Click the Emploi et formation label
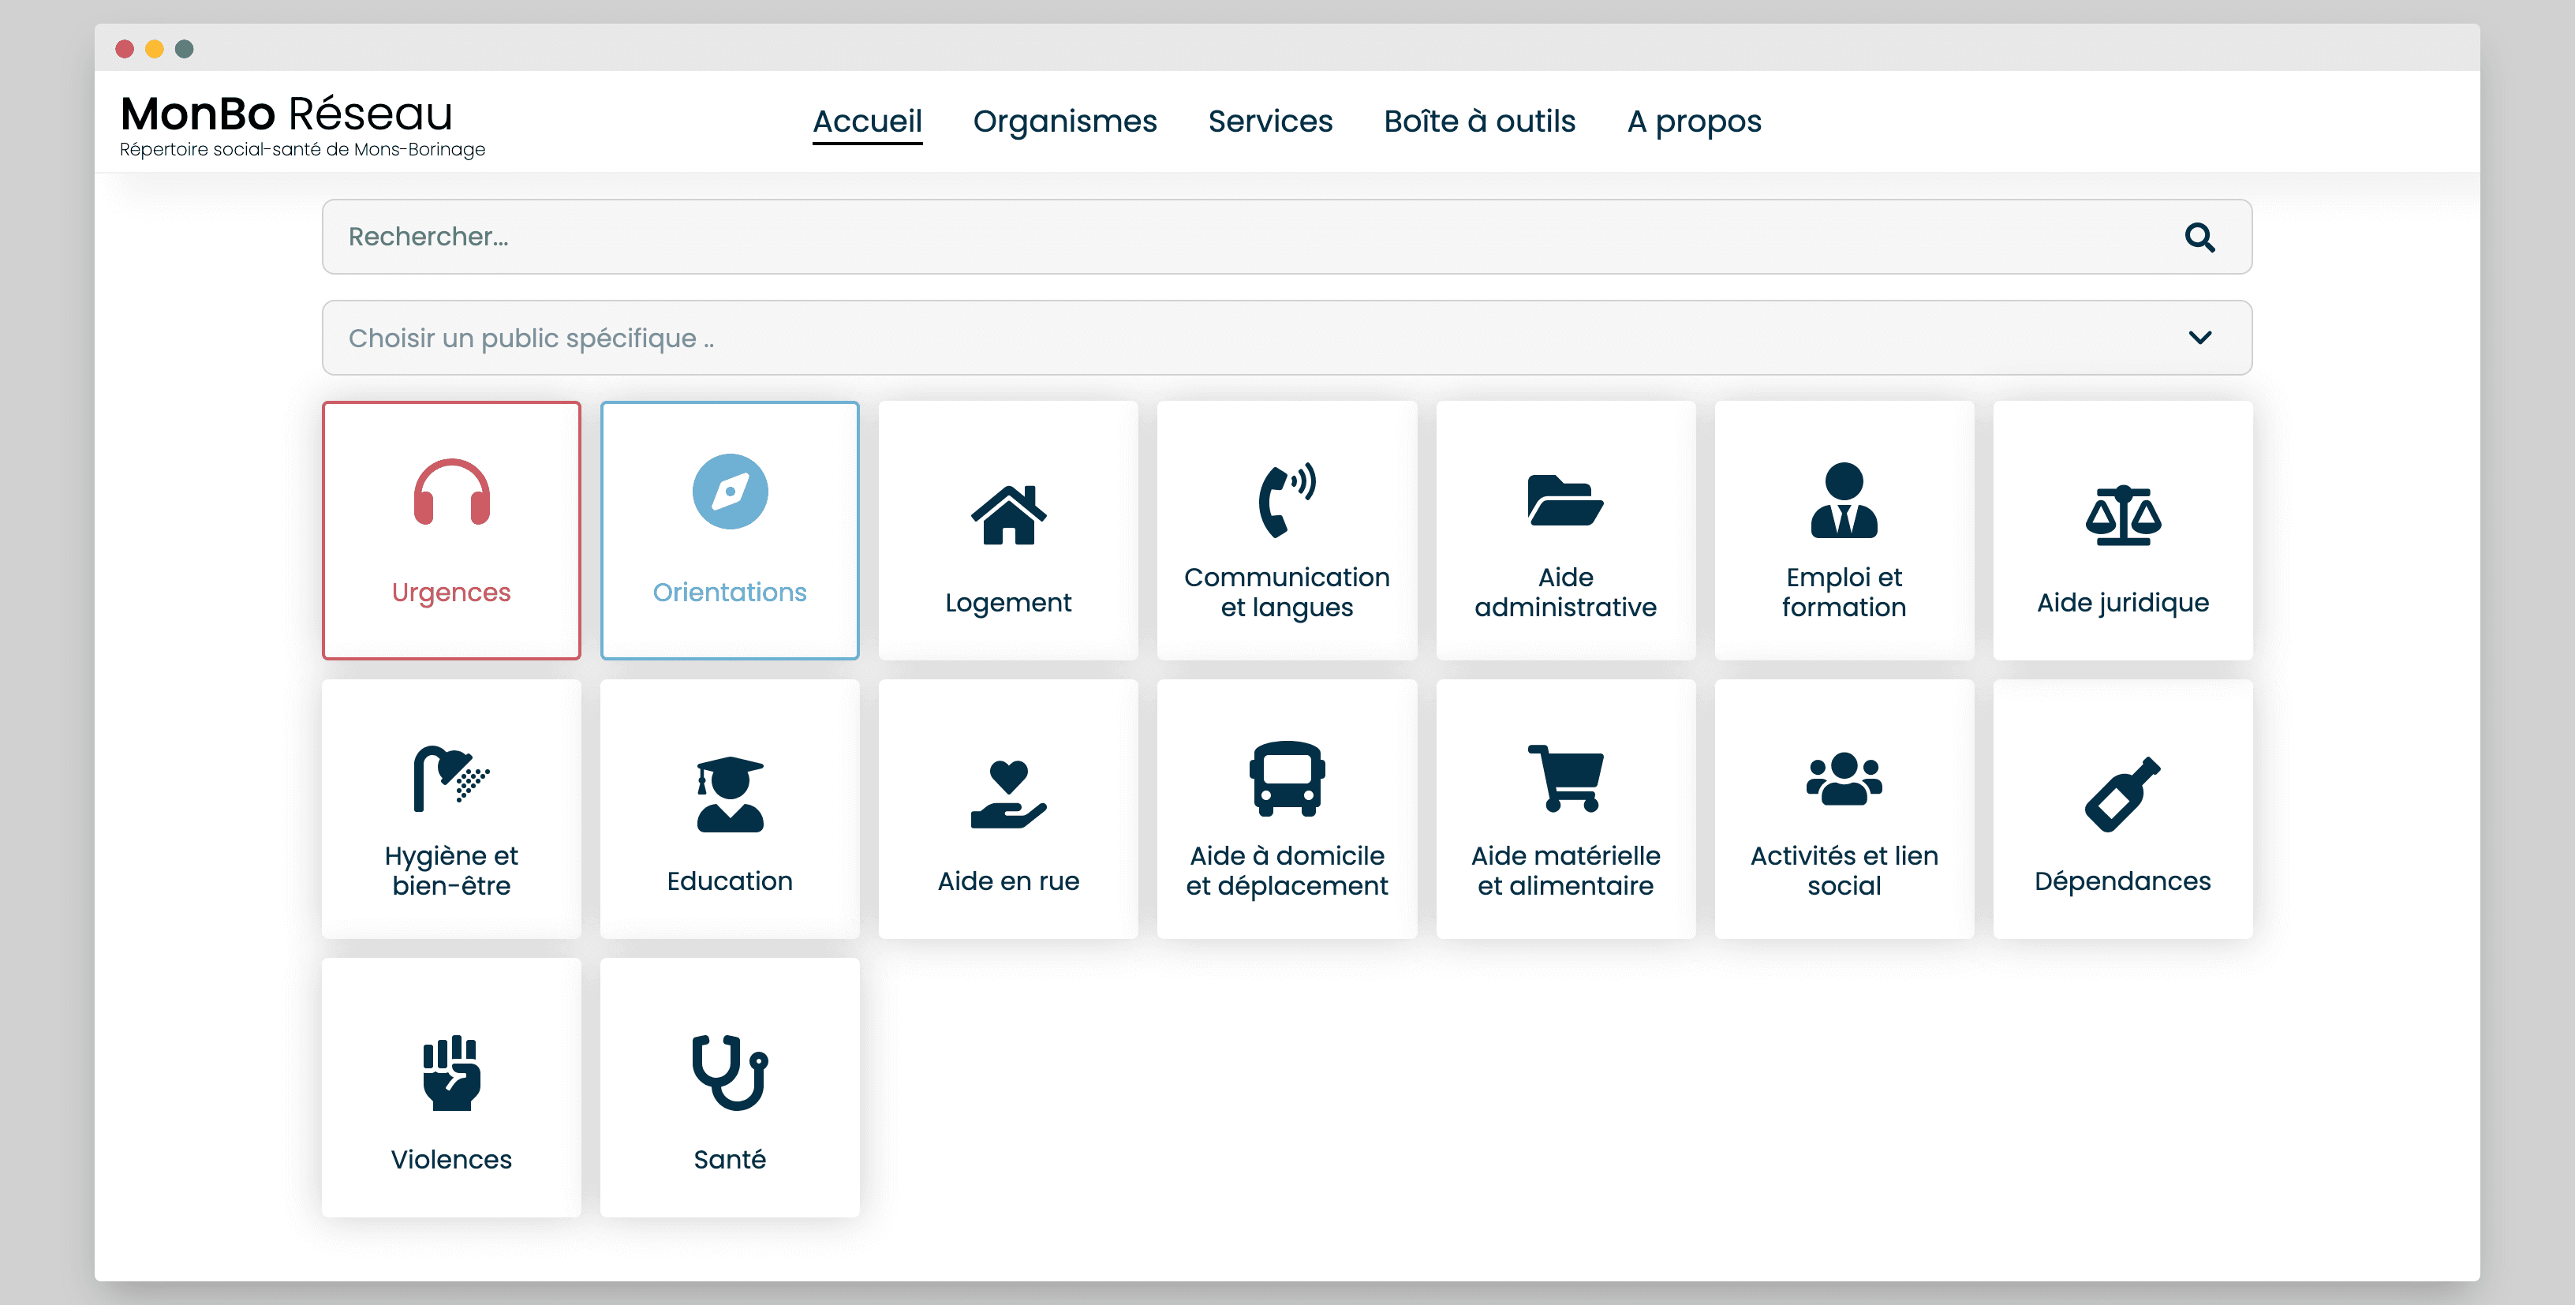Image resolution: width=2575 pixels, height=1305 pixels. point(1843,592)
